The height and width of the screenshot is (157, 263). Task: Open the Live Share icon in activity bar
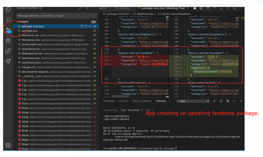coord(8,61)
